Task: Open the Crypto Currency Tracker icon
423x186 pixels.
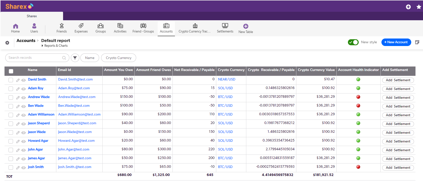Action: click(195, 26)
